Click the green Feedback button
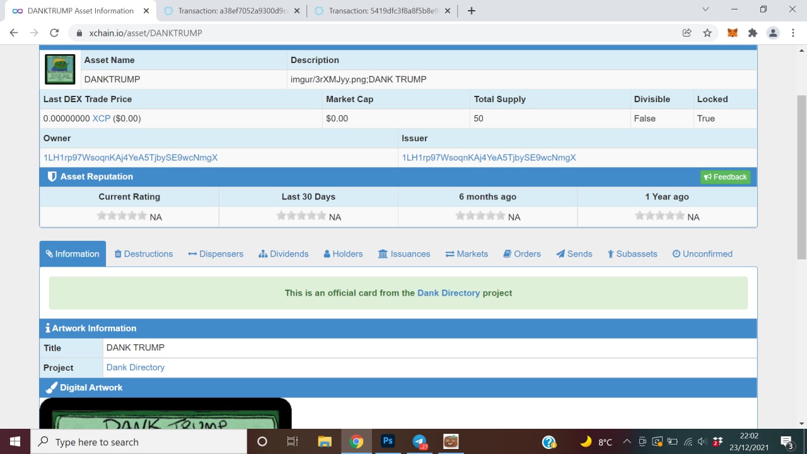 (725, 177)
